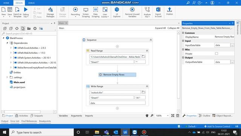241x136 pixels.
Task: Collapse all project tree nodes icon
Action: click(x=11, y=28)
